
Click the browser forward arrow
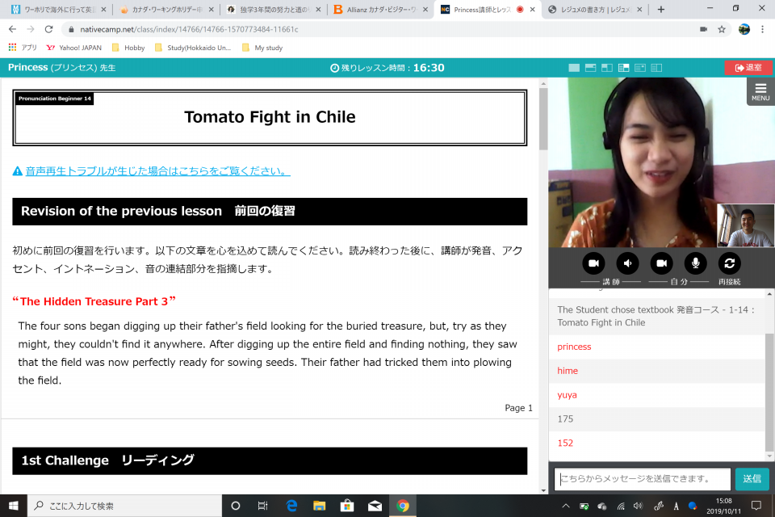pyautogui.click(x=31, y=29)
